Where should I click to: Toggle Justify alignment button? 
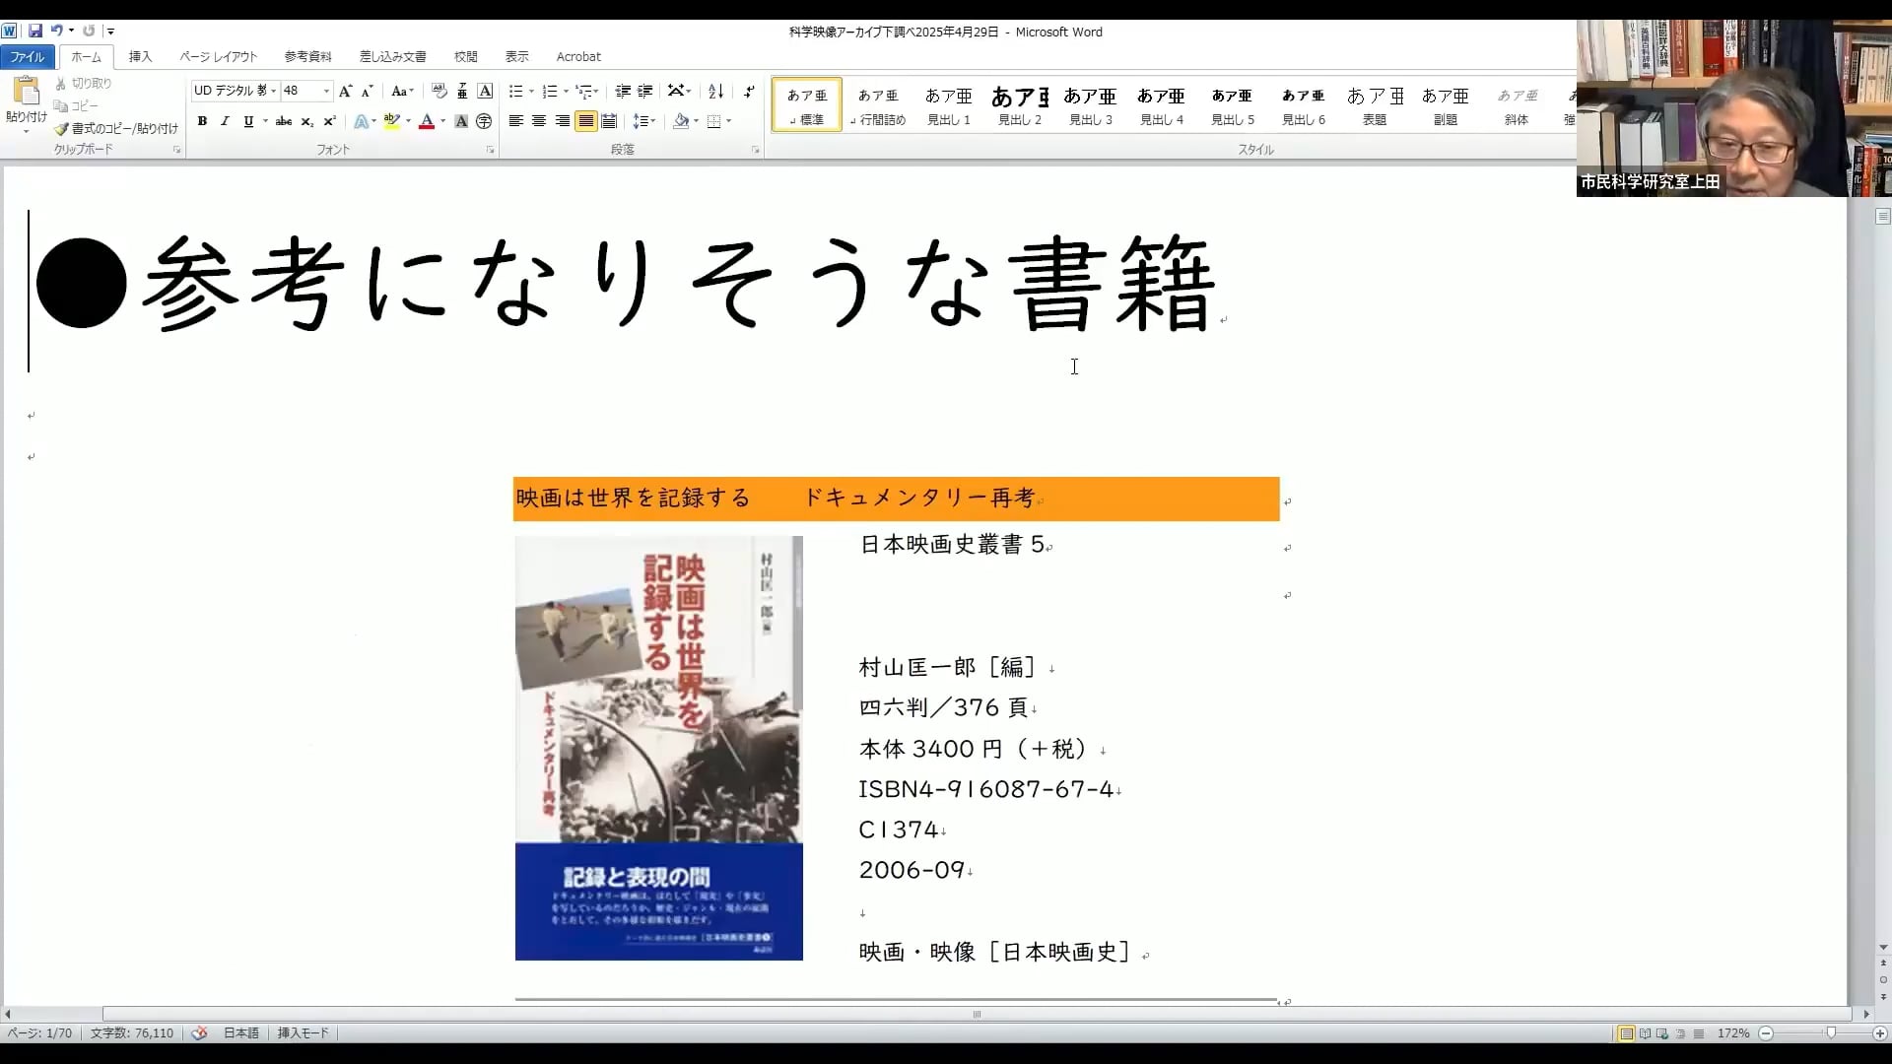586,121
